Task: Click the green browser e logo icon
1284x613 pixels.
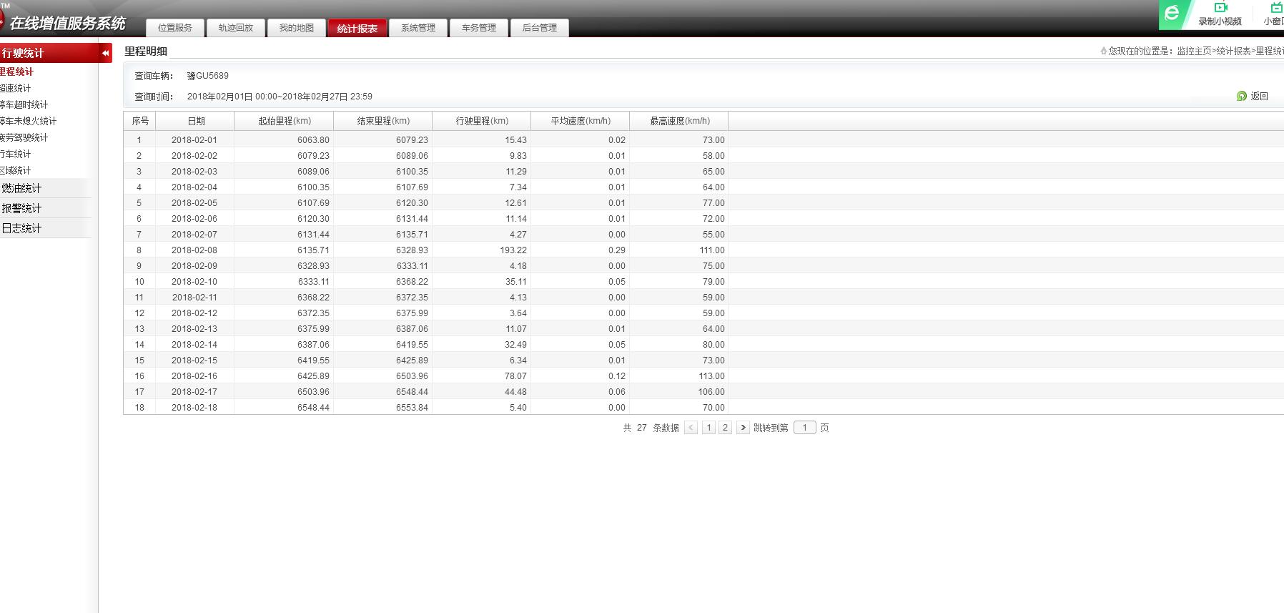Action: pos(1171,14)
